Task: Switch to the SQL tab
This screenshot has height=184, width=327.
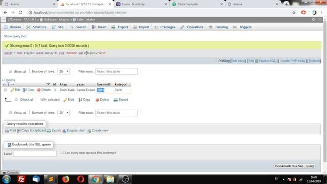Action: point(58,27)
